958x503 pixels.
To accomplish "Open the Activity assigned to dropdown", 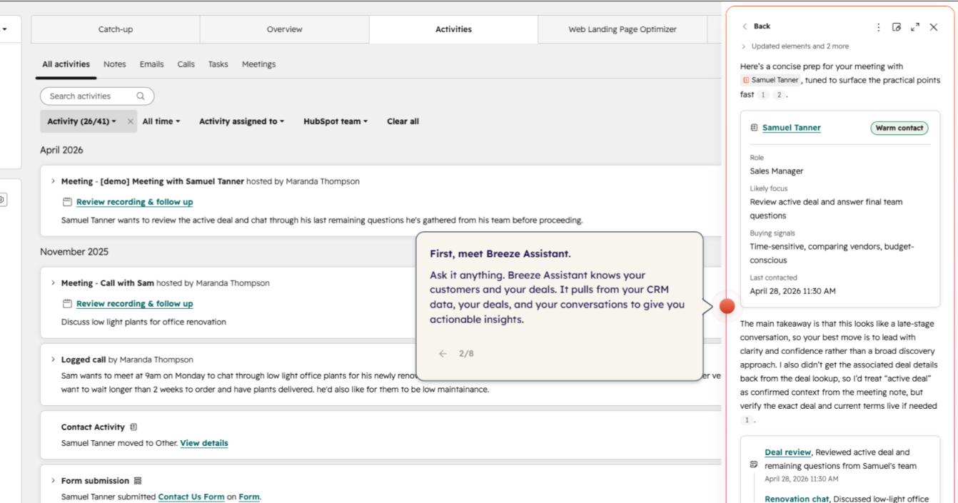I will pyautogui.click(x=242, y=121).
